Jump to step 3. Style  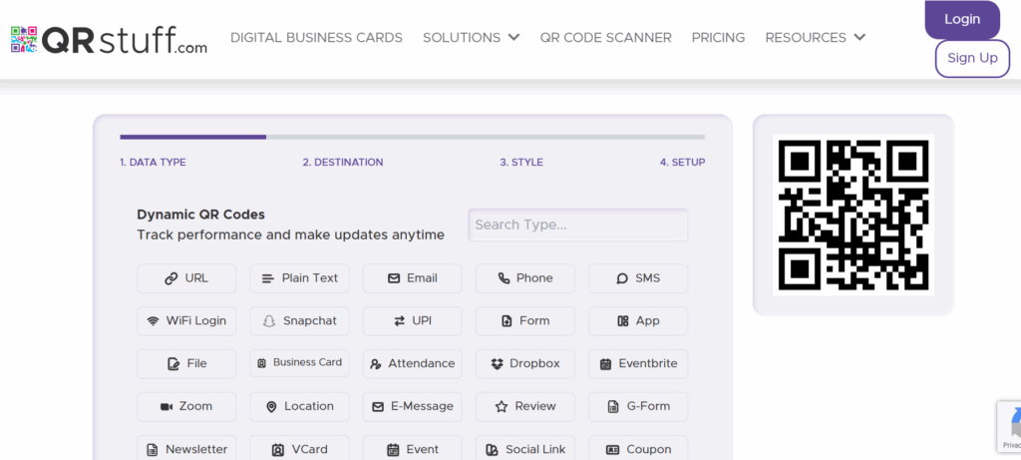(x=521, y=163)
